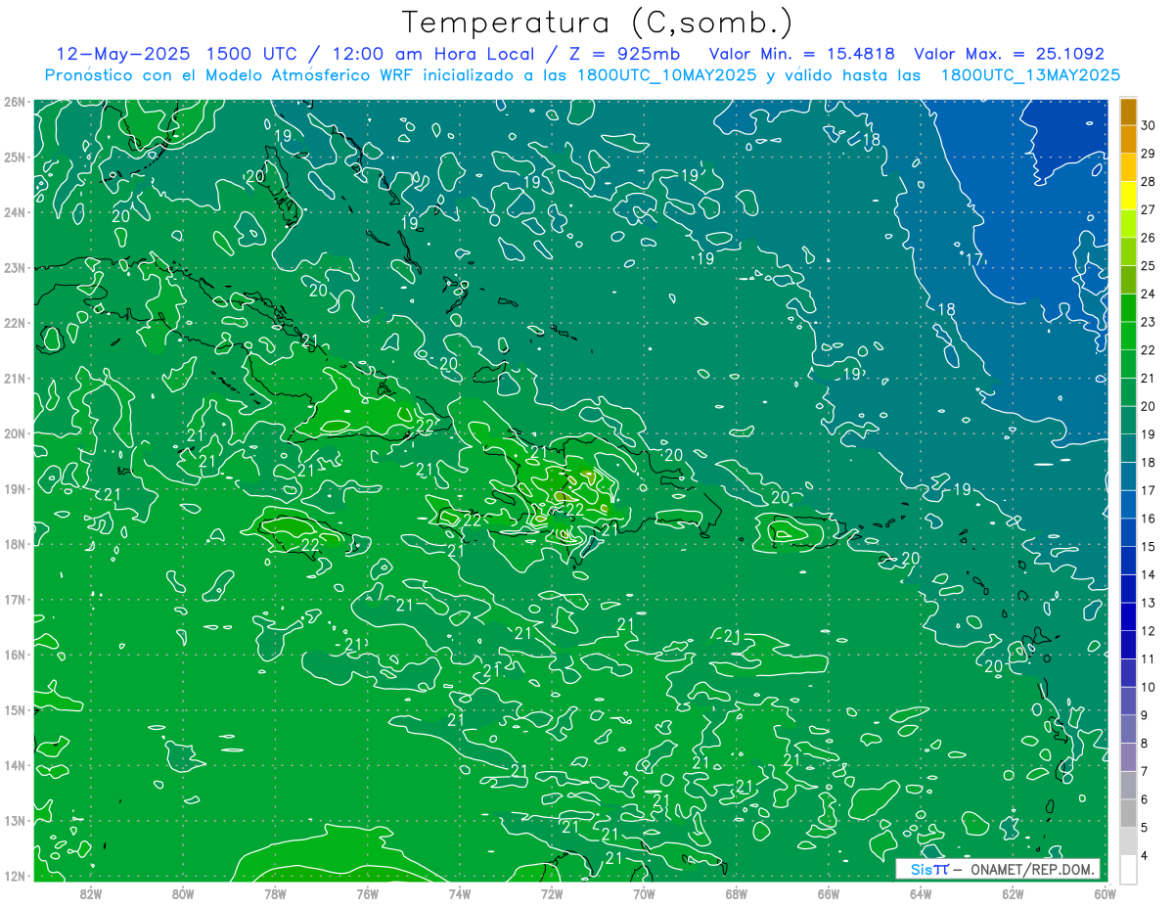
Task: Click the "Valor Max. = 25.1092" value
Action: pos(1009,54)
